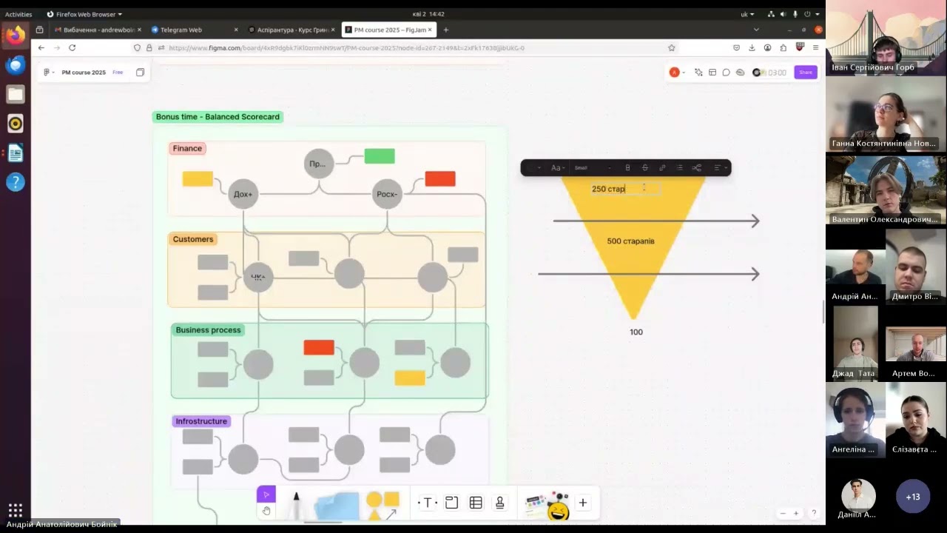Toggle strikethrough in text toolbar

tap(644, 168)
